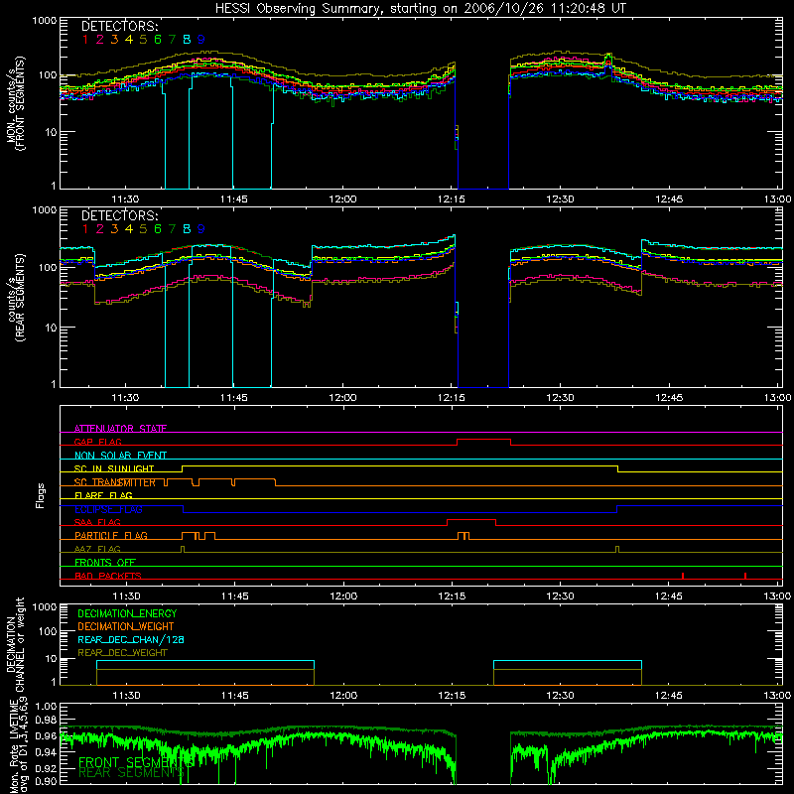794x794 pixels.
Task: Click the DECIMATION_WEIGHT legend entry
Action: [126, 626]
